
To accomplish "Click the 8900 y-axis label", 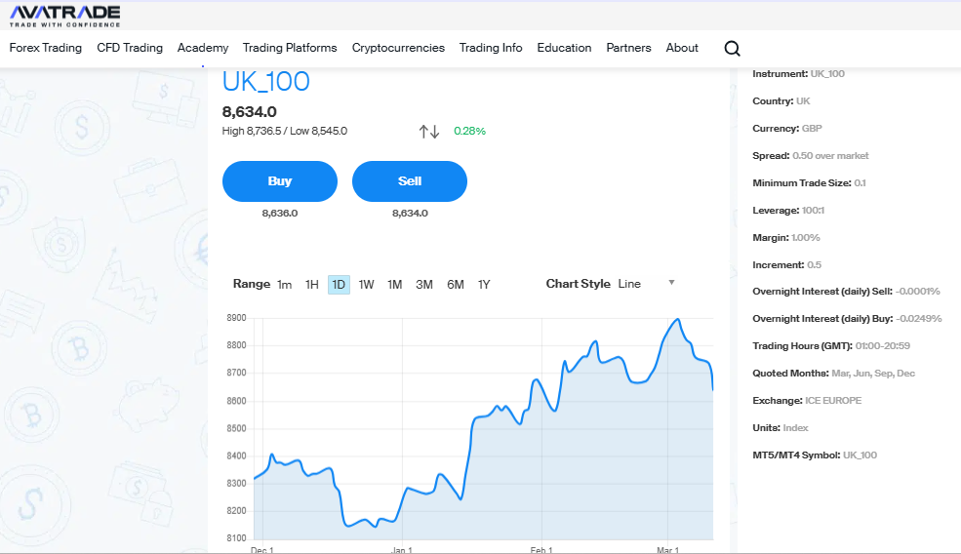I will 236,318.
